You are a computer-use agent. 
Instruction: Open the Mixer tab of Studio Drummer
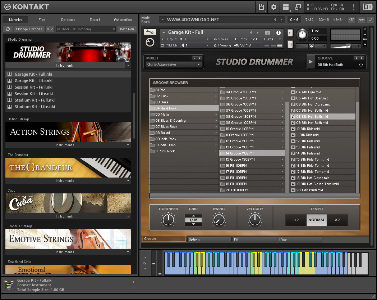[x=300, y=239]
